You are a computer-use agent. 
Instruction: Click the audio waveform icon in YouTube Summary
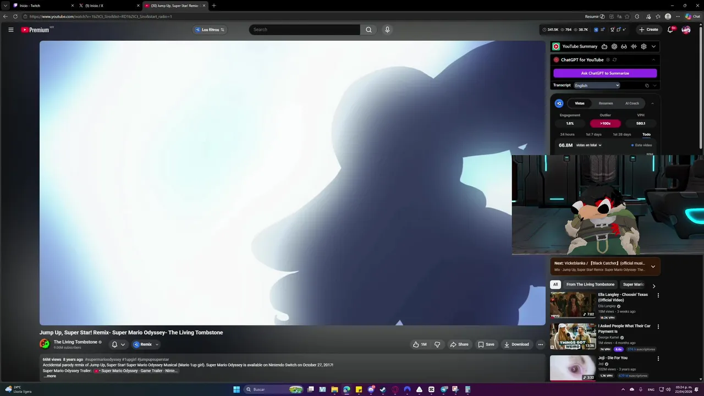tap(634, 47)
